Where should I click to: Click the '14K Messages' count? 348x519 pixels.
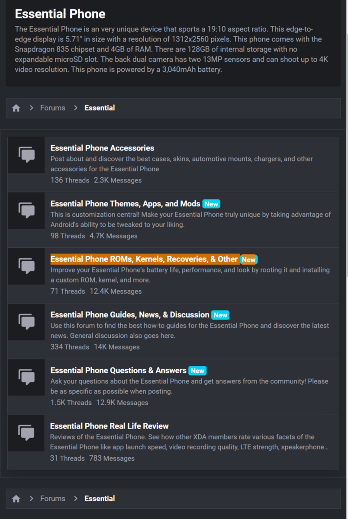[x=117, y=347]
